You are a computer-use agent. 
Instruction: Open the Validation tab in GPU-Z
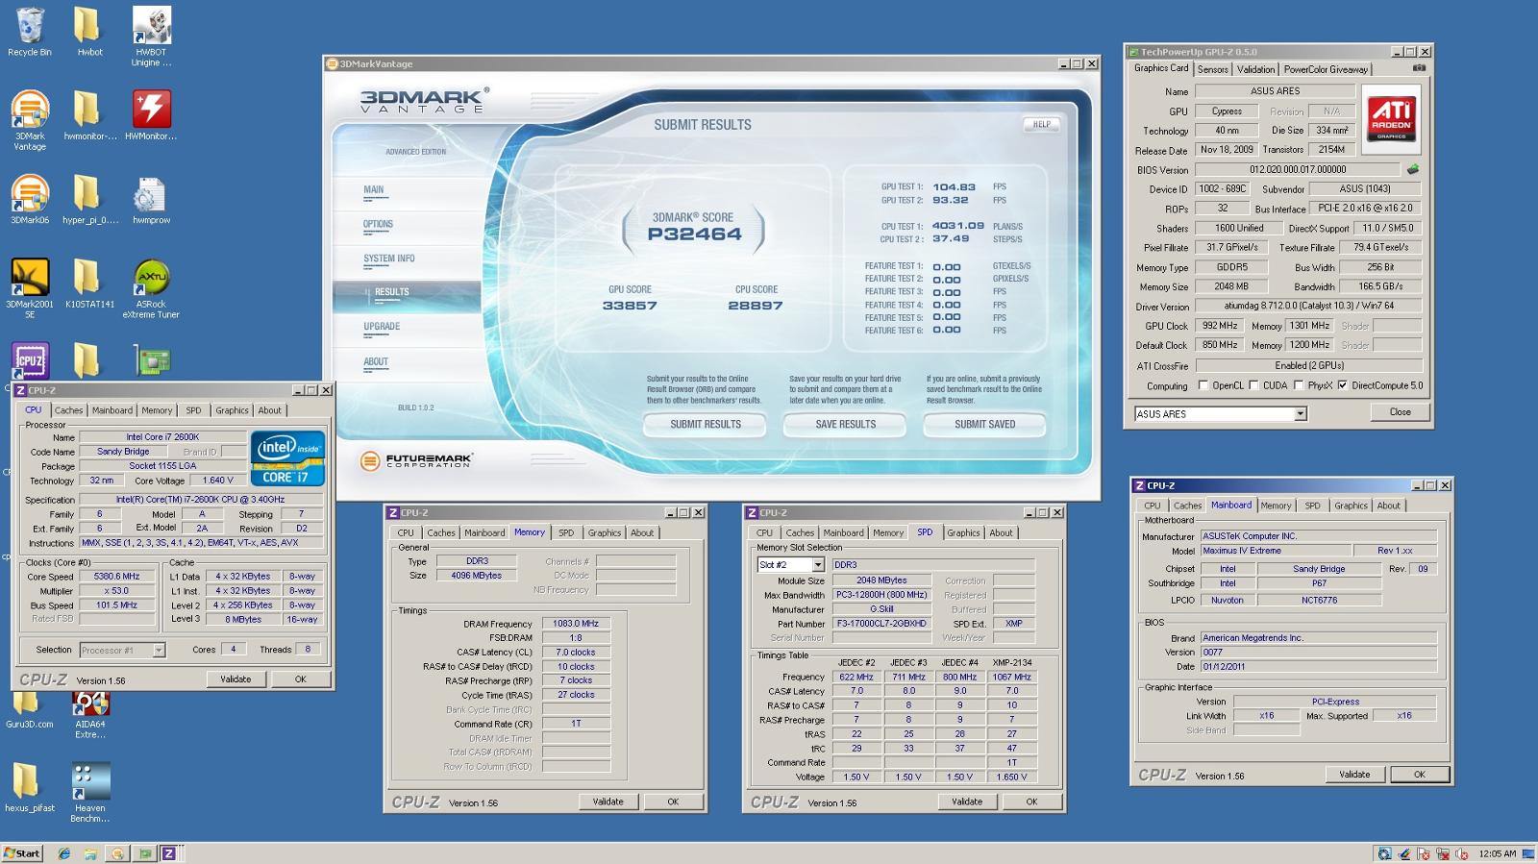click(x=1255, y=69)
